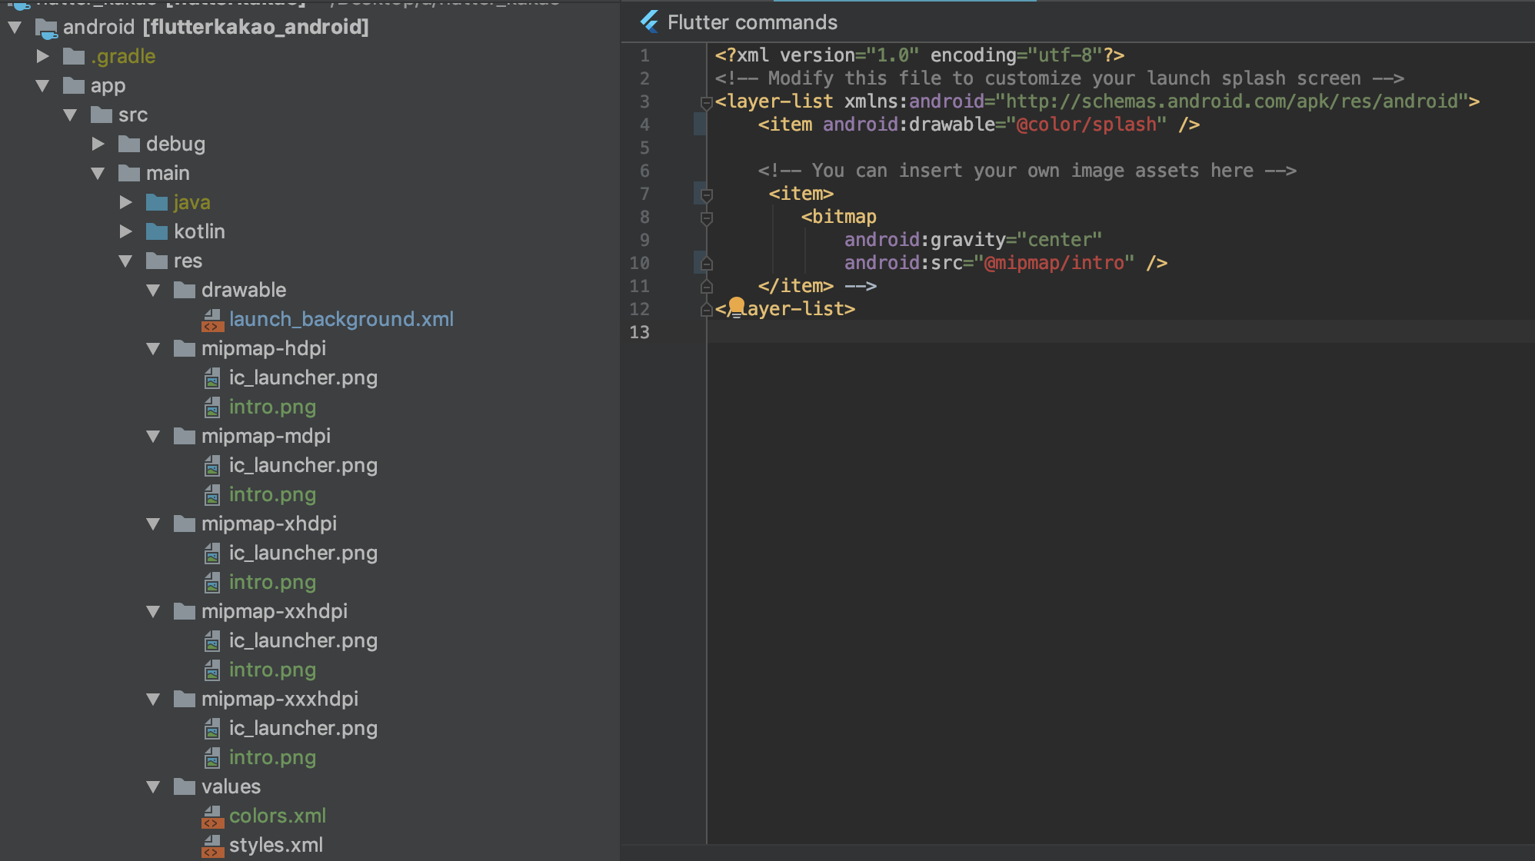
Task: Select intro.png under mipmap-mdpi
Action: coord(272,494)
